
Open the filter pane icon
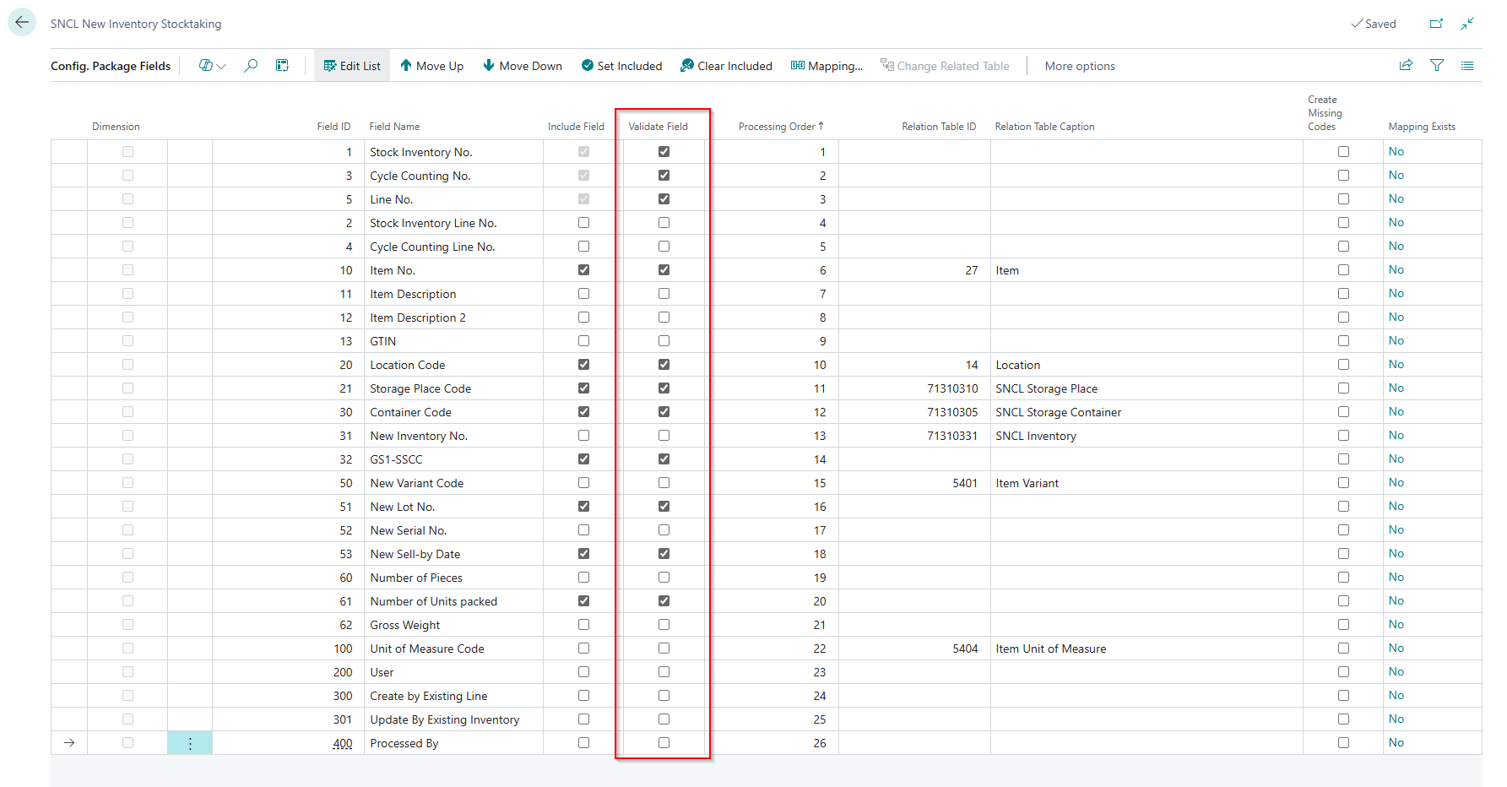pyautogui.click(x=1437, y=66)
